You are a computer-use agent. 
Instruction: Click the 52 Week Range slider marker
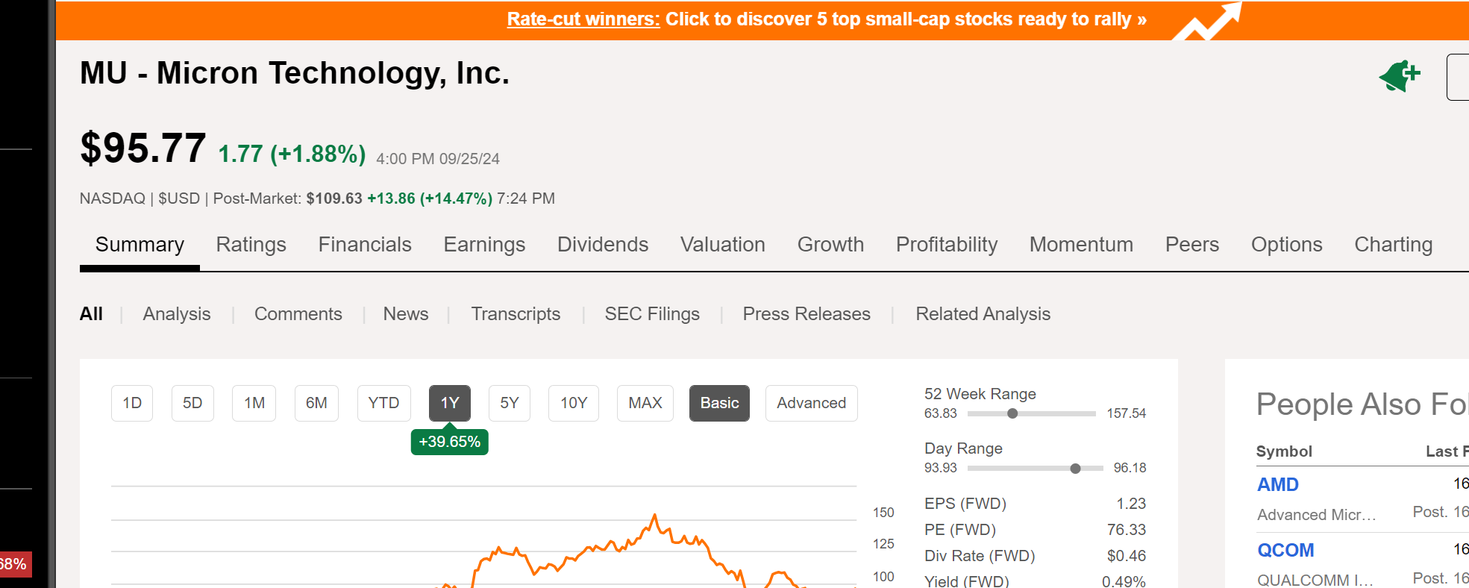(1012, 413)
